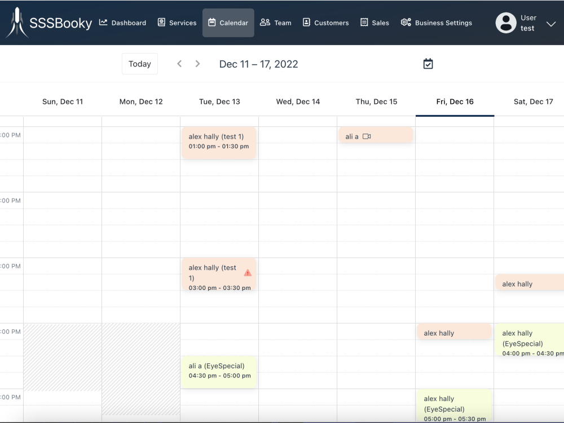
Task: Select the Wed, Dec 14 column header
Action: 298,102
